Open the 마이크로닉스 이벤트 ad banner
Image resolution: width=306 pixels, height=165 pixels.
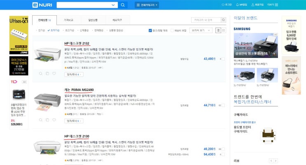click(x=19, y=66)
